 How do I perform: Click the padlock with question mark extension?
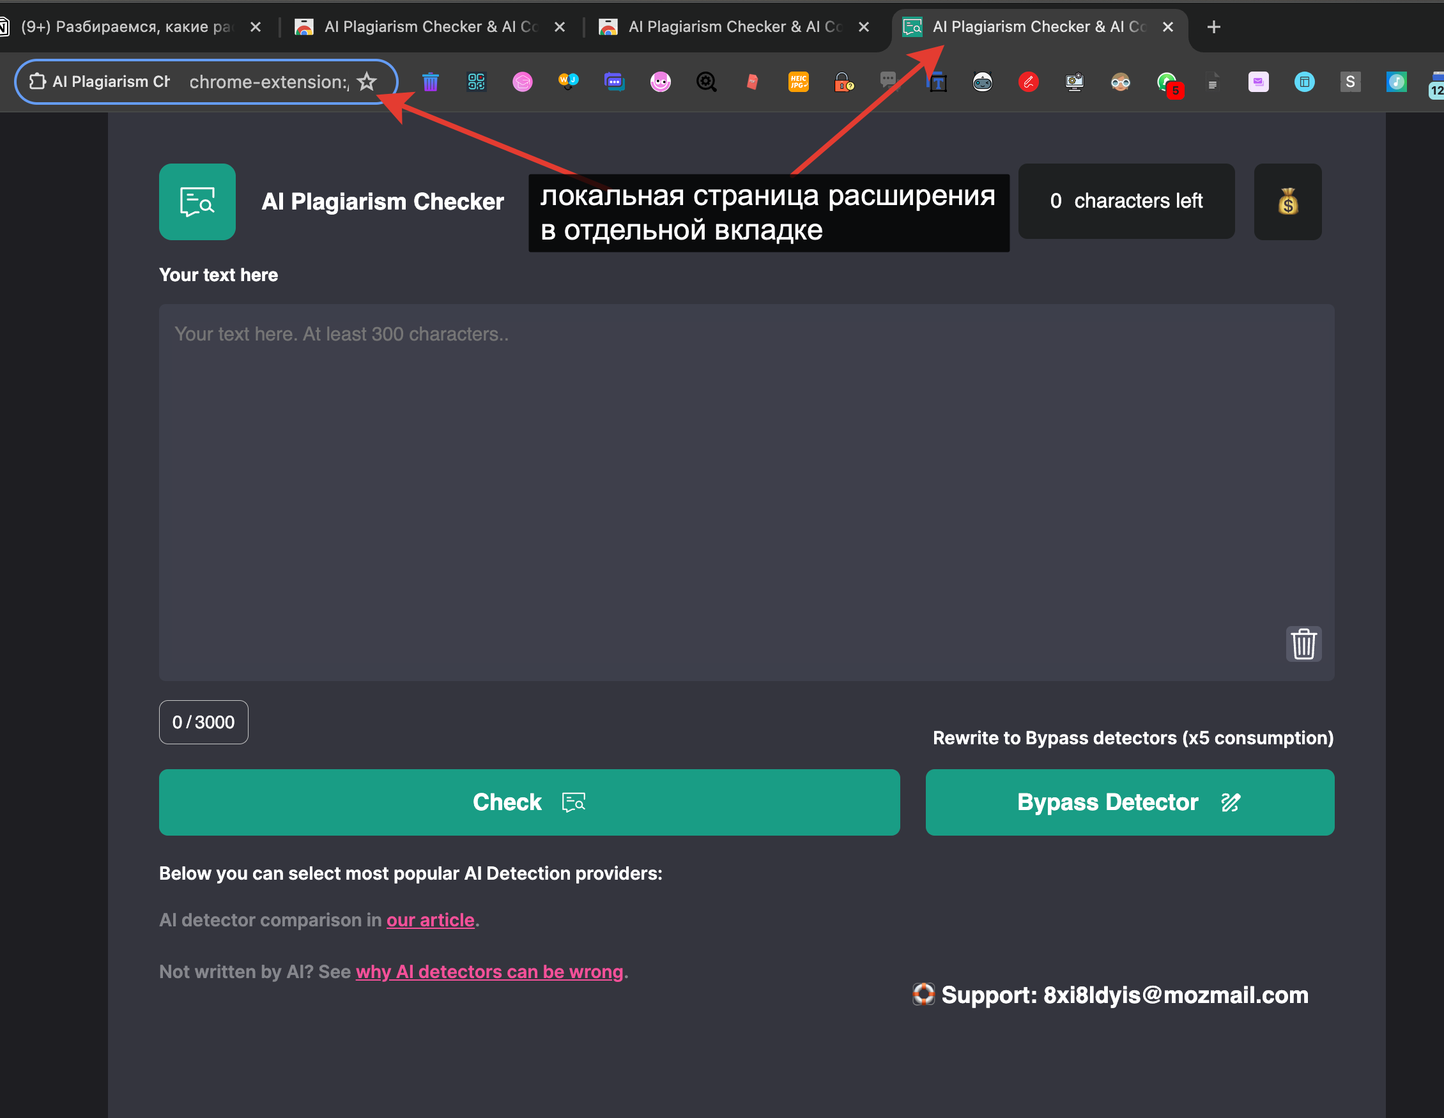(843, 82)
